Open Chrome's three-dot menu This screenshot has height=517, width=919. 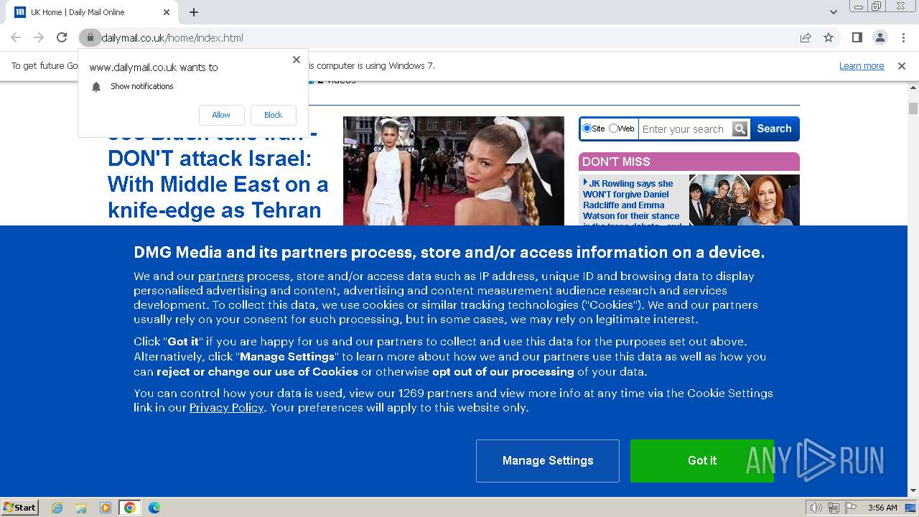coord(903,37)
